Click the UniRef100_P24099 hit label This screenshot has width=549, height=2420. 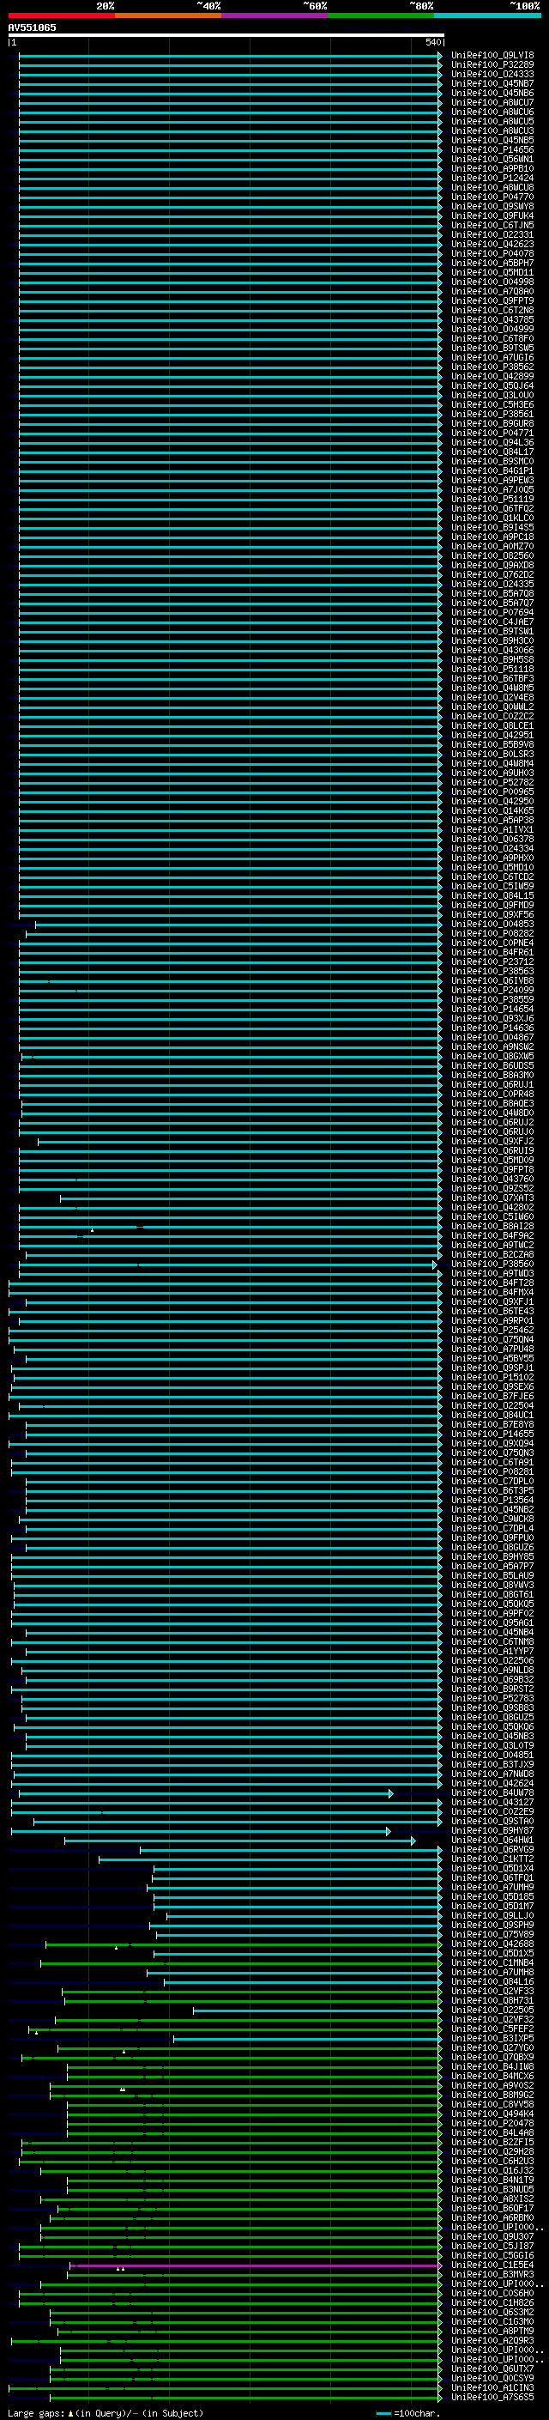492,990
